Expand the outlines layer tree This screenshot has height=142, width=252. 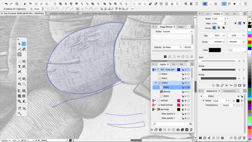pyautogui.click(x=155, y=101)
